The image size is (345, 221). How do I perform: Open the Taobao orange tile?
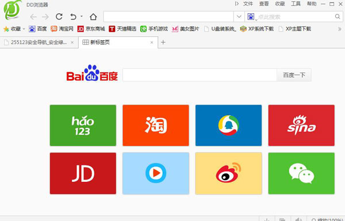[x=156, y=125]
